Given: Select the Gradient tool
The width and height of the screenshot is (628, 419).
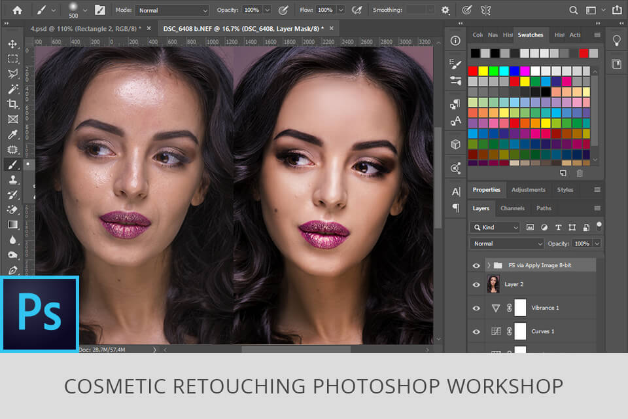Looking at the screenshot, I should (x=13, y=225).
